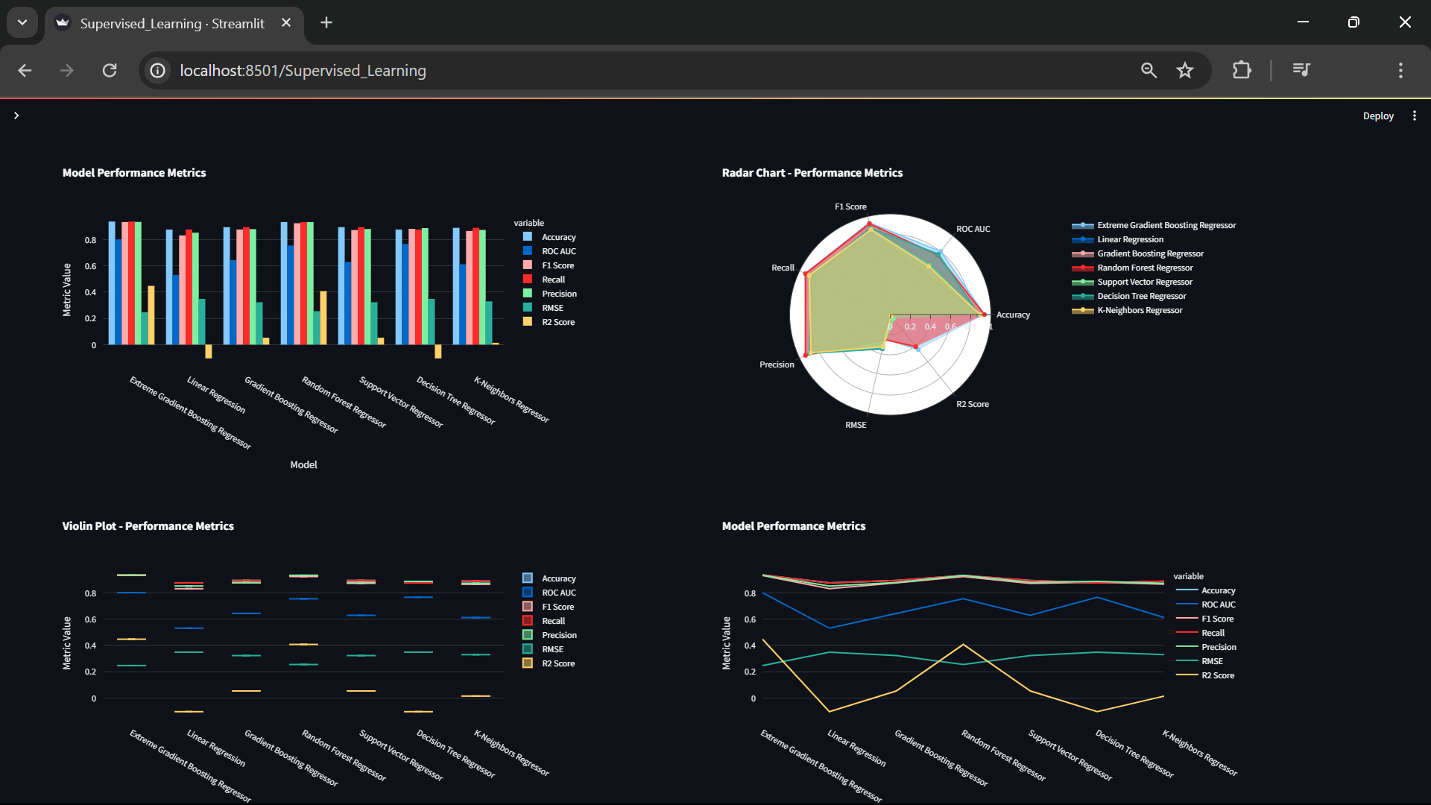
Task: Click the browser reload icon
Action: pyautogui.click(x=109, y=70)
